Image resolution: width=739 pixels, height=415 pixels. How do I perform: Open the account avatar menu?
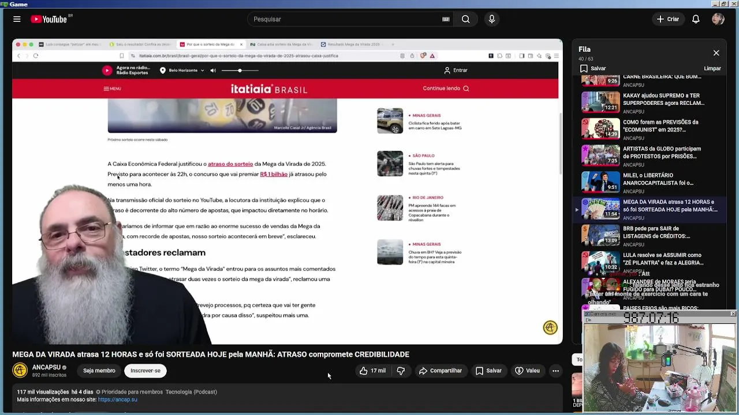coord(718,19)
